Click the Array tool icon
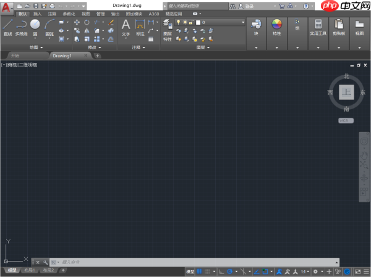This screenshot has width=371, height=277. pos(97,39)
